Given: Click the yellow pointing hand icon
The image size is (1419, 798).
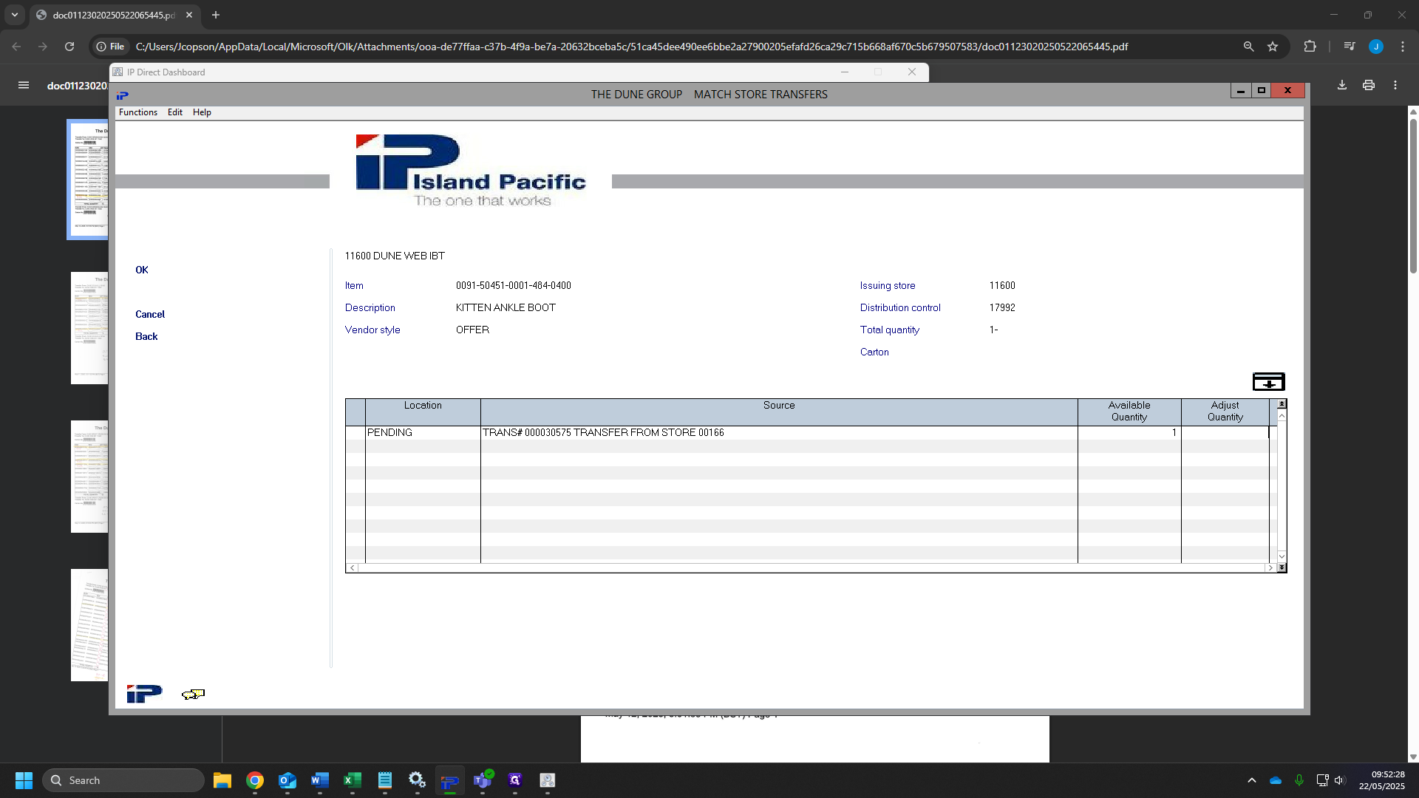Looking at the screenshot, I should click(x=193, y=694).
